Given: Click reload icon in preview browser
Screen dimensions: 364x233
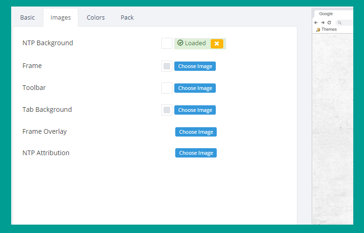Looking at the screenshot, I should (x=329, y=22).
